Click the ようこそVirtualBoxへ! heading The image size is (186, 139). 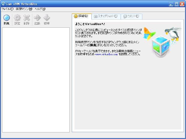(x=90, y=24)
